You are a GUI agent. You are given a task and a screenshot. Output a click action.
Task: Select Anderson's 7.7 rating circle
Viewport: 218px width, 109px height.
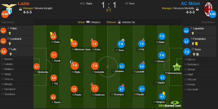pyautogui.click(x=95, y=88)
